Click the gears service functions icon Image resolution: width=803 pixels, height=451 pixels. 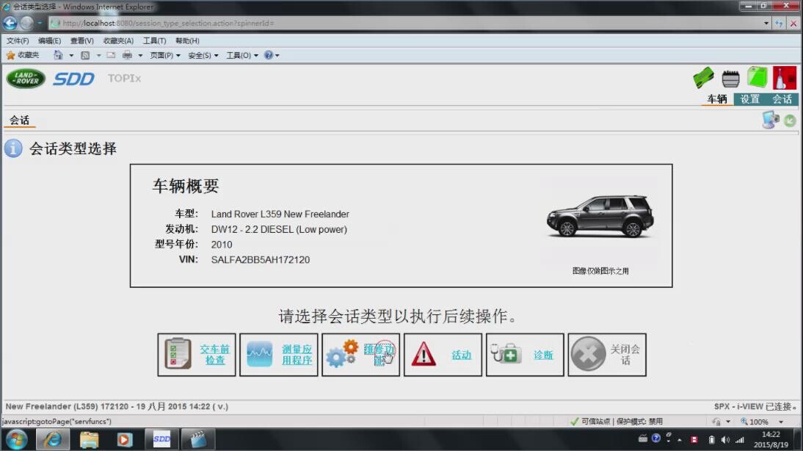coord(341,353)
